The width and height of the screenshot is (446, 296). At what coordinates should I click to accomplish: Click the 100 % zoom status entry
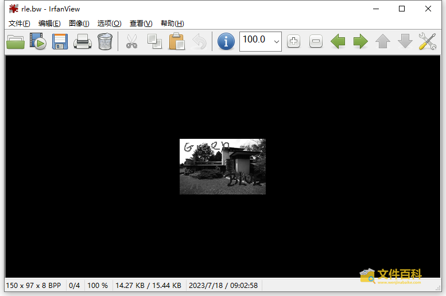[98, 286]
